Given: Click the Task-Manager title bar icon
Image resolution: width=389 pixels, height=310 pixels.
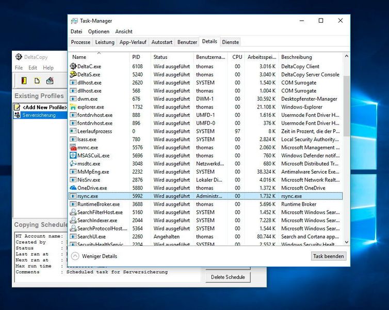Looking at the screenshot, I should (x=74, y=21).
